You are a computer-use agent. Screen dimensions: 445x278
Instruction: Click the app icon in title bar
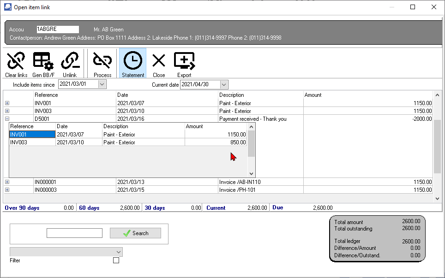click(8, 7)
